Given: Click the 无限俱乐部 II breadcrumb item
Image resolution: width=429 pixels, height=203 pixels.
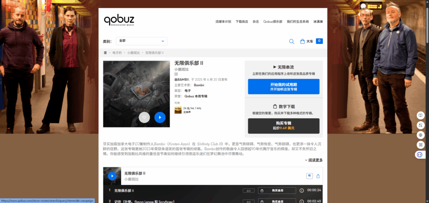Looking at the screenshot, I should (154, 53).
